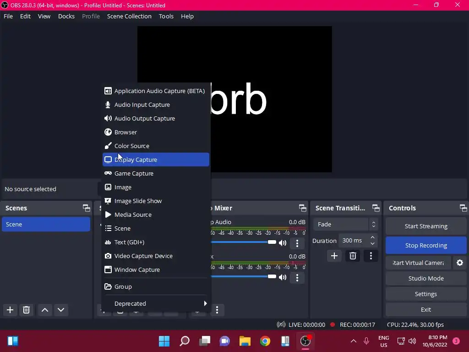
Task: Click the Exit button
Action: click(x=426, y=309)
